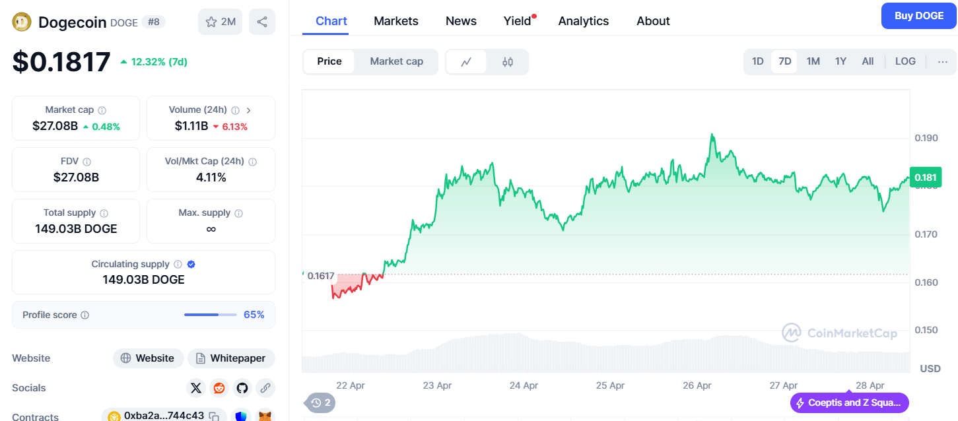Viewport: 958px width, 421px height.
Task: Click the 6.13% volume change
Action: coord(235,127)
